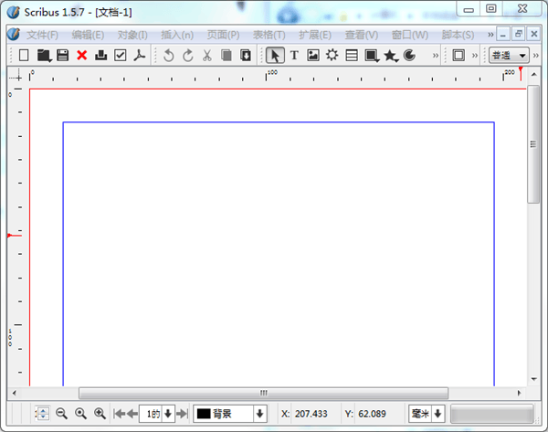Toggle the preview mode button in toolbar
The height and width of the screenshot is (432, 548).
click(x=458, y=56)
